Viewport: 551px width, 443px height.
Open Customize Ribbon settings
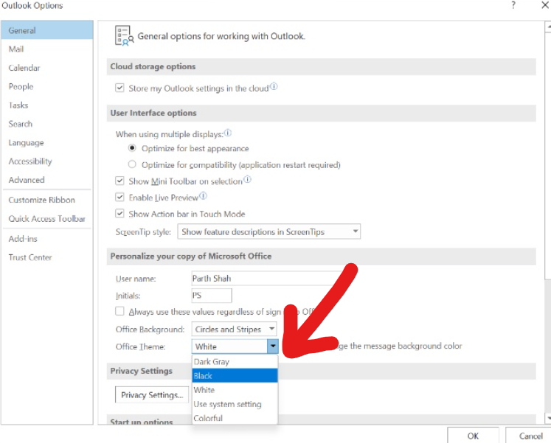pos(47,200)
